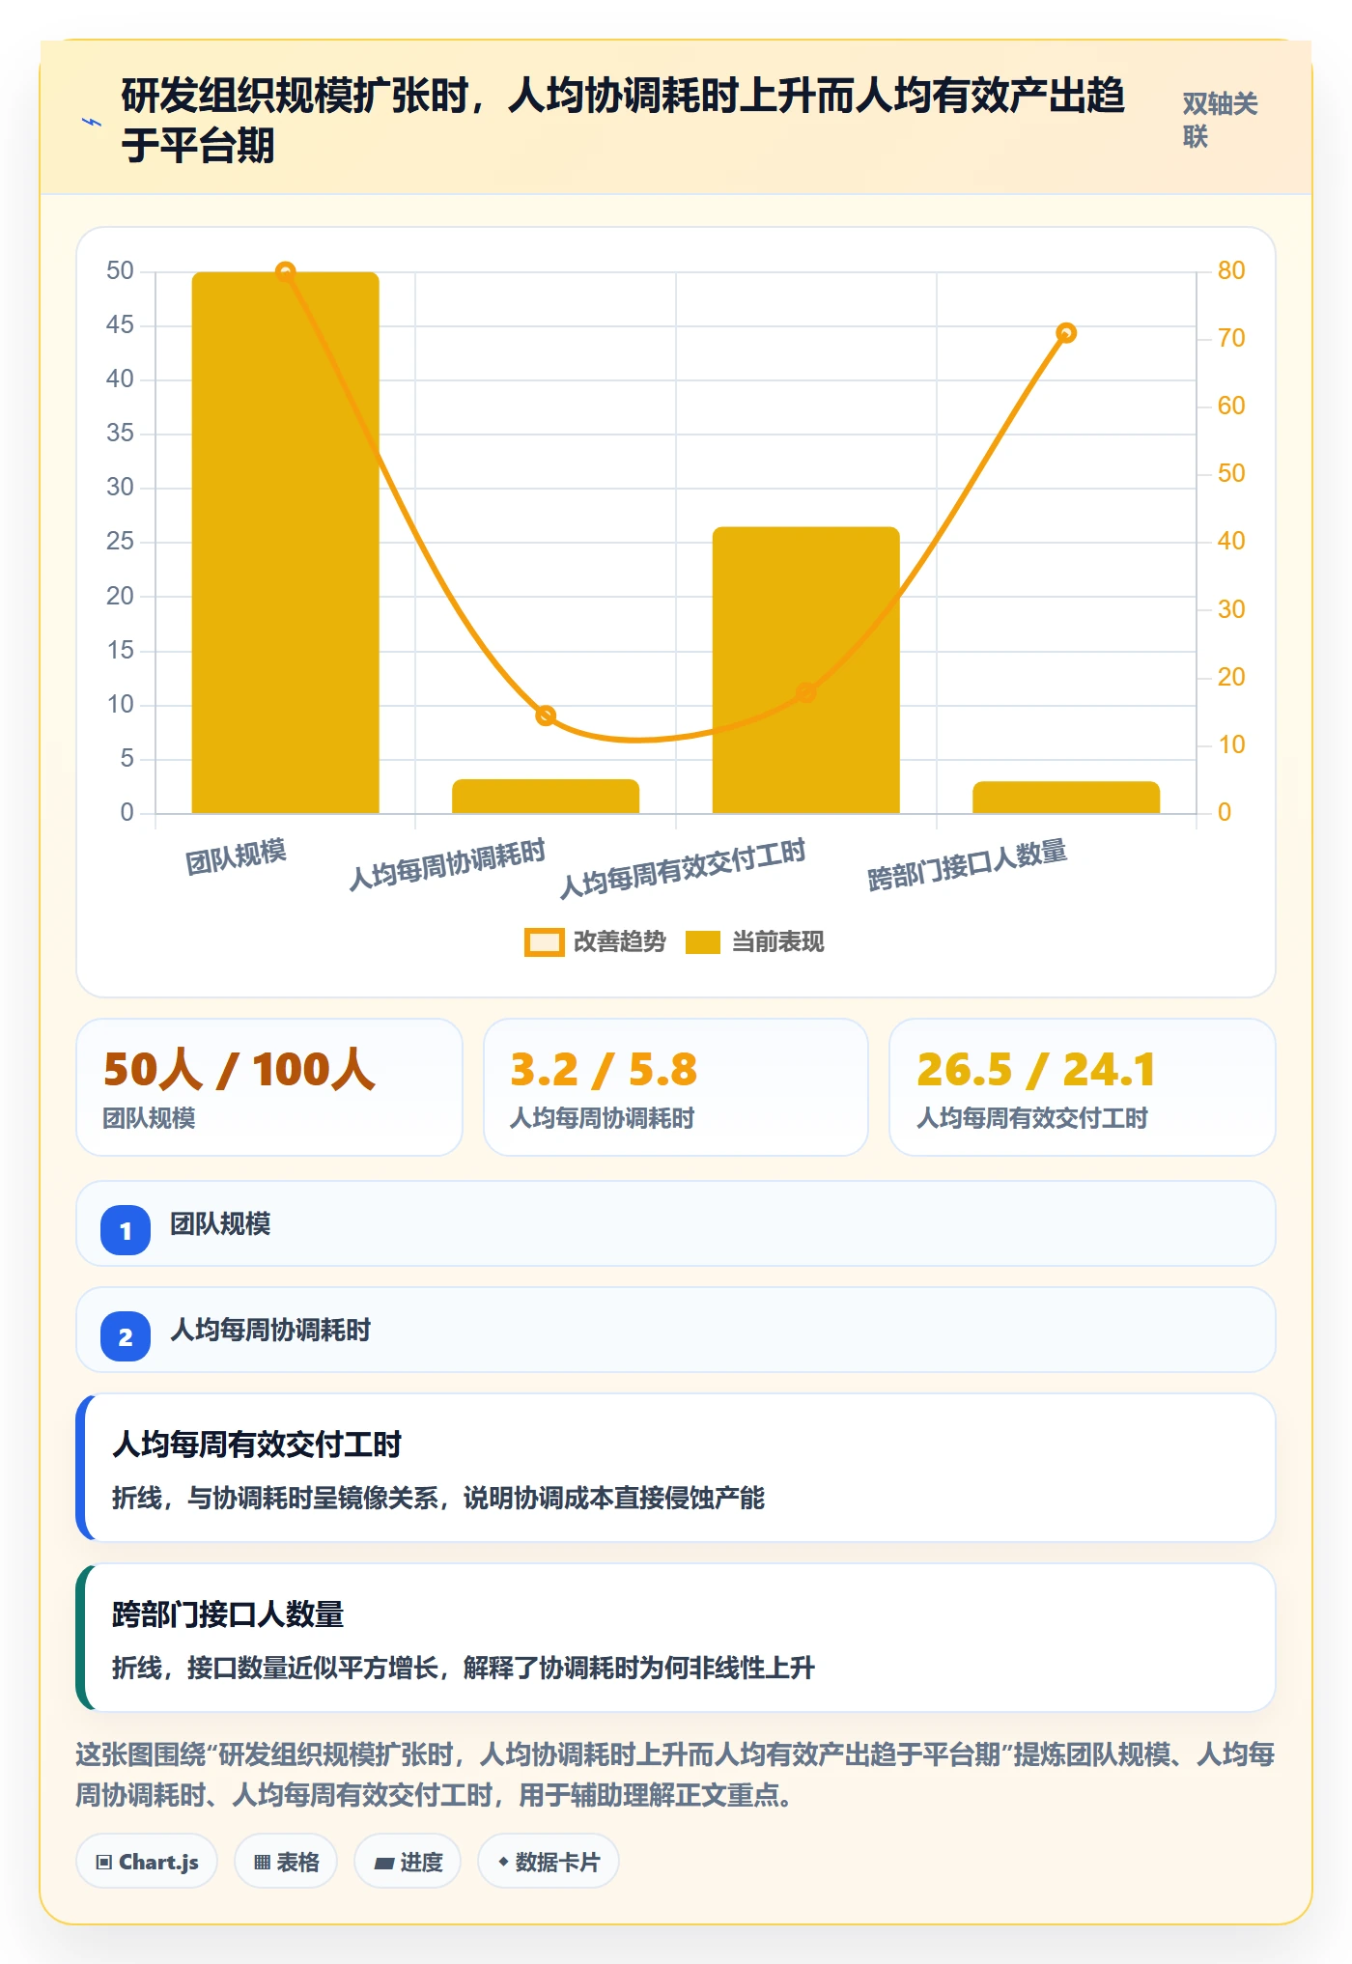The height and width of the screenshot is (1964, 1352).
Task: Click the line point on 人均每周有效交付工时 bar
Action: 806,692
